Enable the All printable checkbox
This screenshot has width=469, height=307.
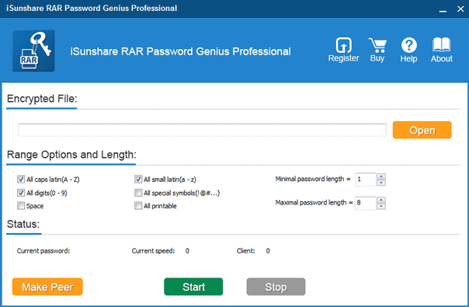pos(138,206)
